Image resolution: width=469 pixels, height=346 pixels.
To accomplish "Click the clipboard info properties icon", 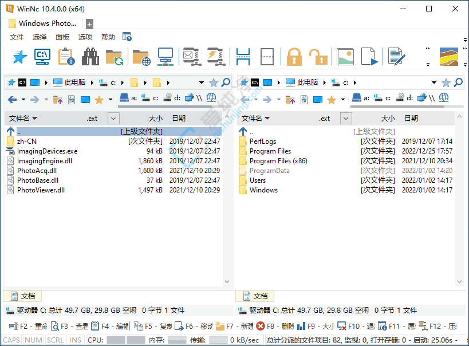I will click(66, 57).
